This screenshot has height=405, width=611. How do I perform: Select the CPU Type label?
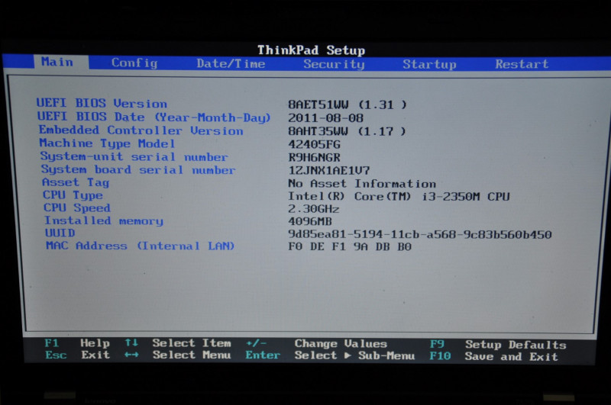(x=73, y=195)
